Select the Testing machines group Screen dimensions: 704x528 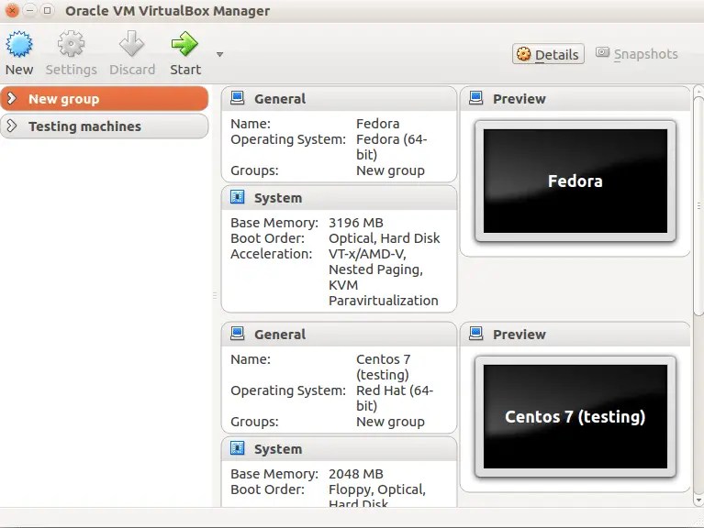104,126
